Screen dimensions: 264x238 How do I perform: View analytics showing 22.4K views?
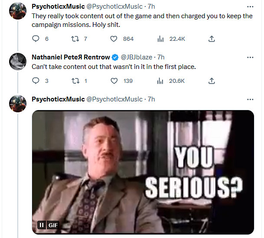(x=160, y=39)
